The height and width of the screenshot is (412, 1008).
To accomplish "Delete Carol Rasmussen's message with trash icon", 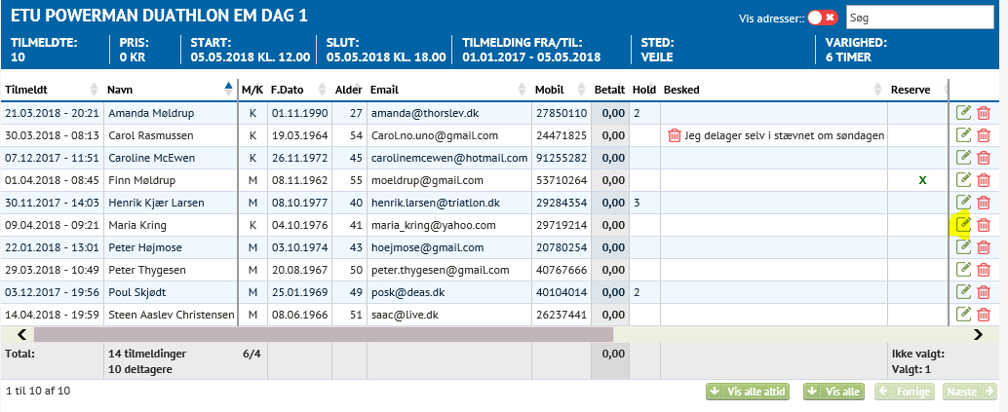I will 674,135.
